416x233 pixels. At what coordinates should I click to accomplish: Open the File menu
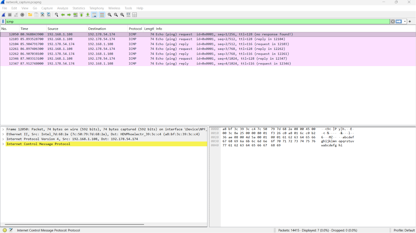coord(5,8)
